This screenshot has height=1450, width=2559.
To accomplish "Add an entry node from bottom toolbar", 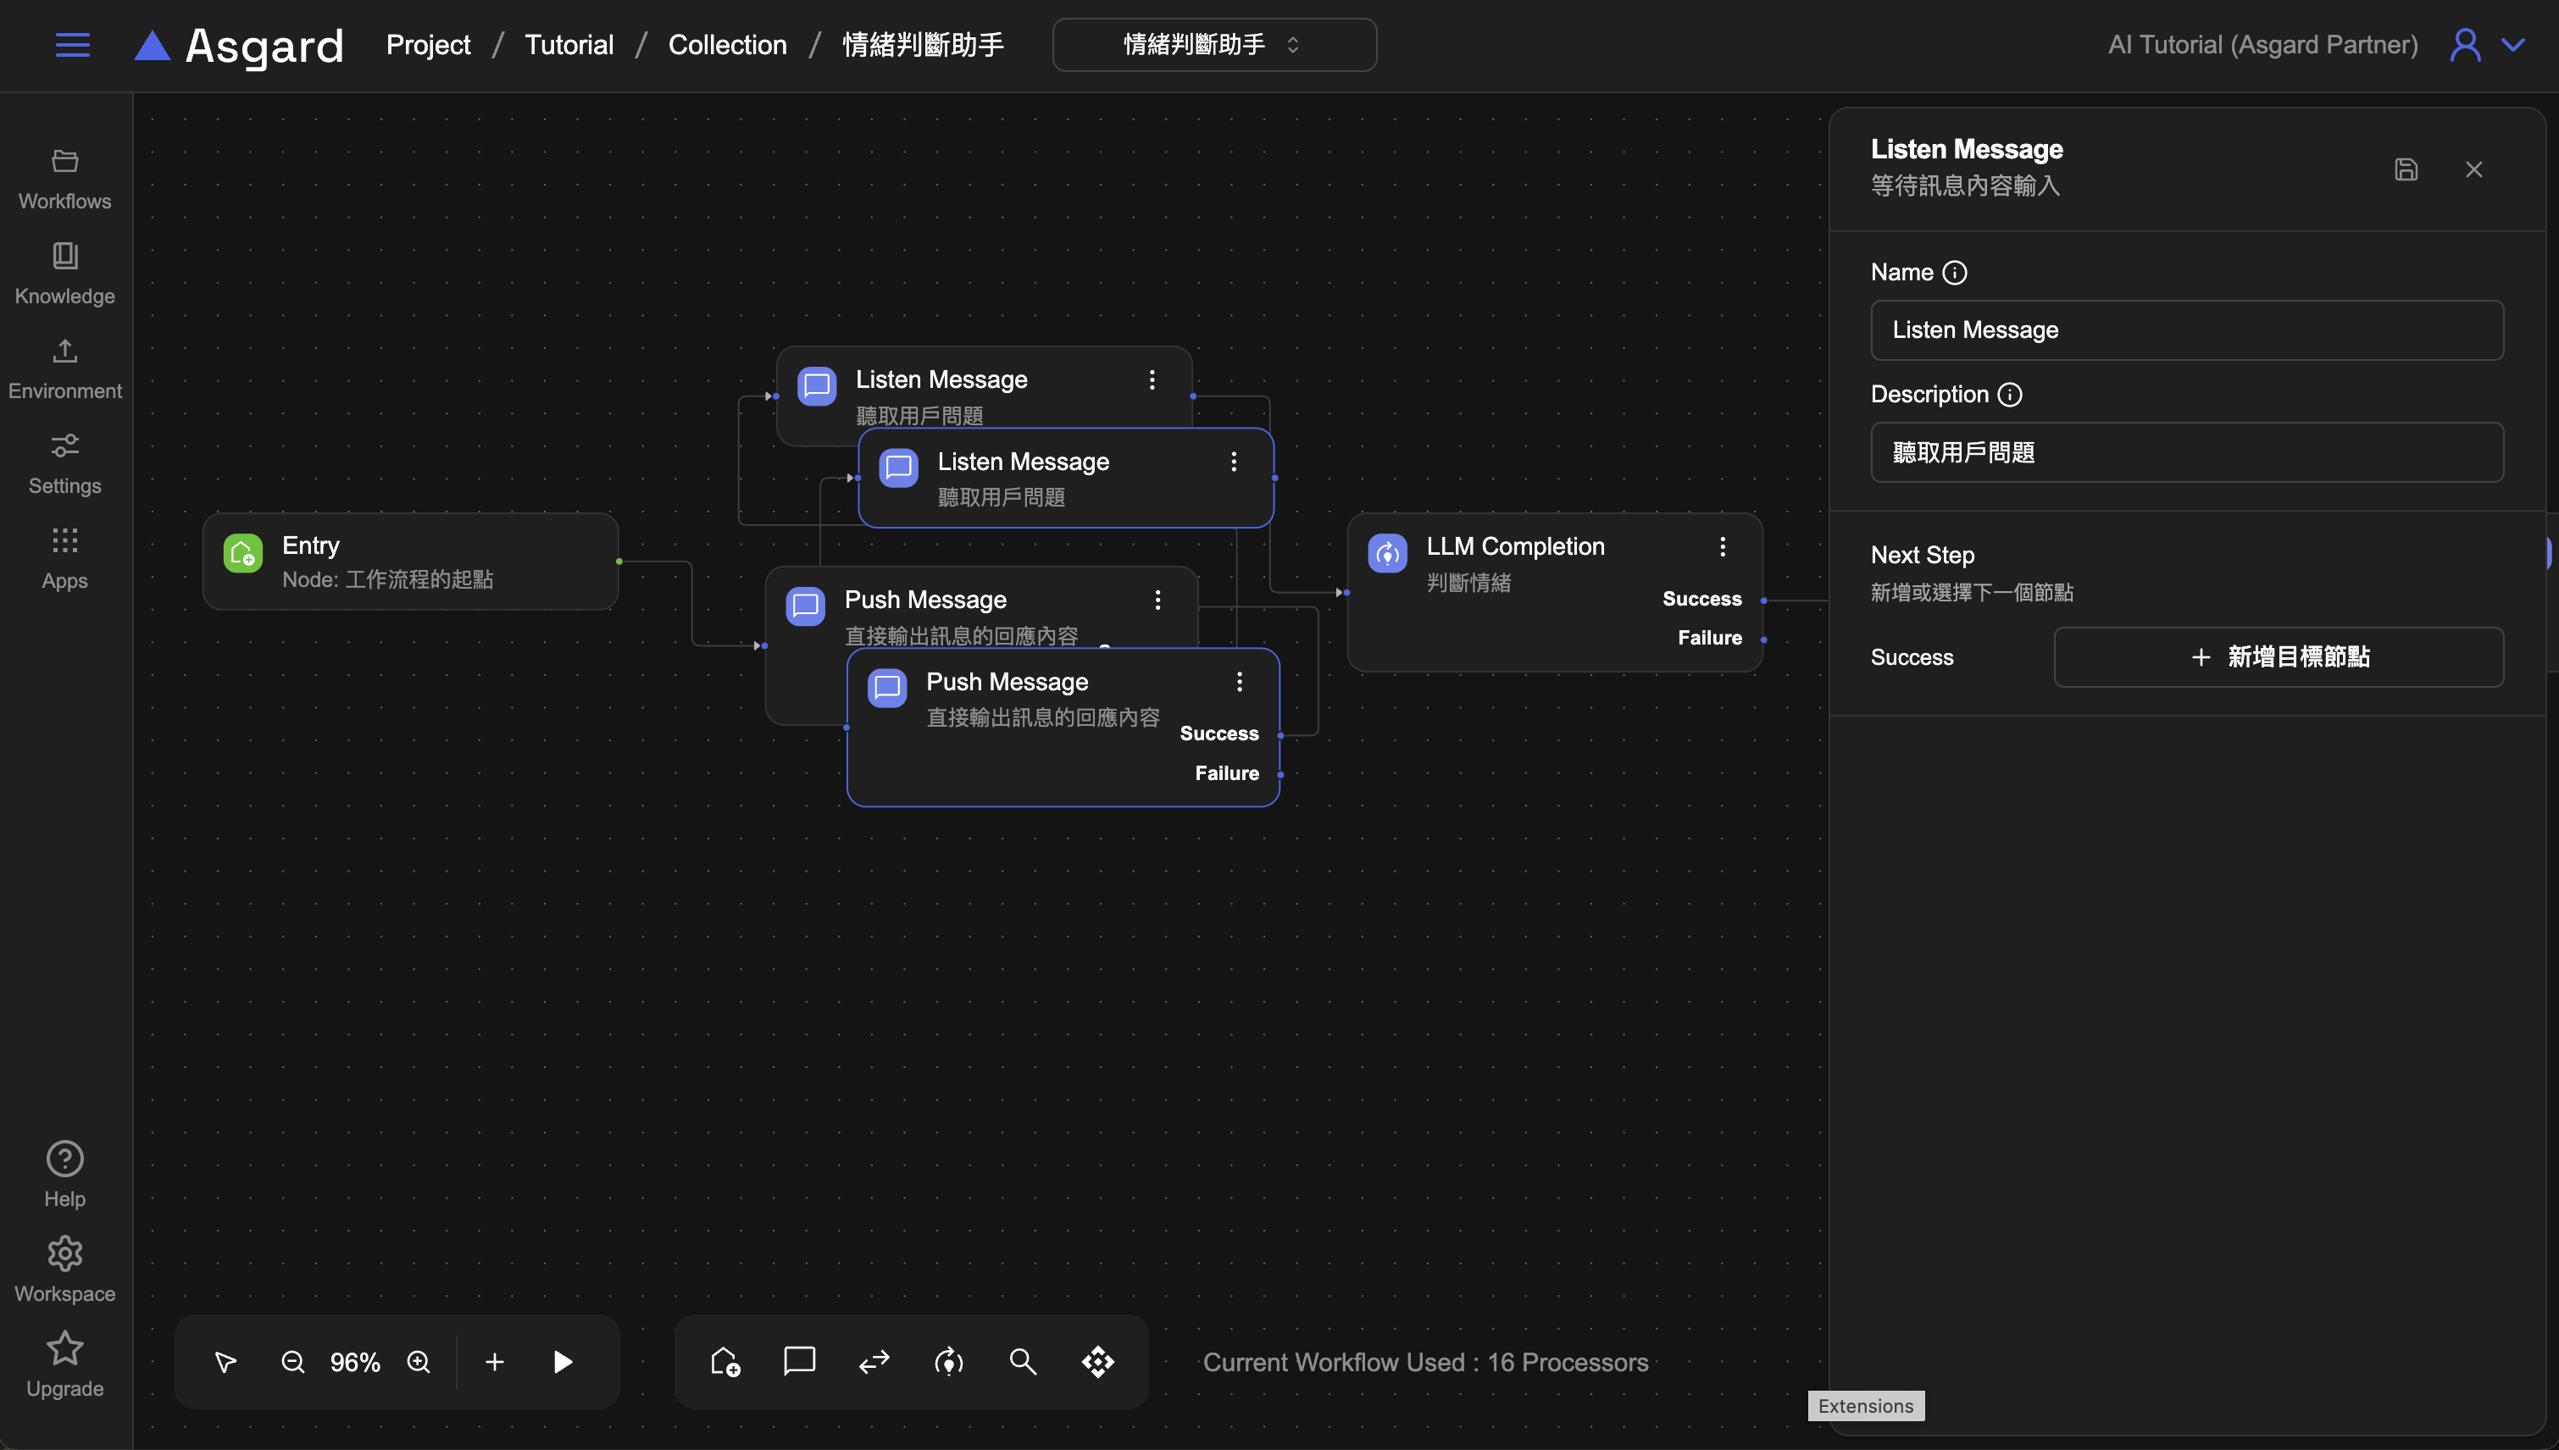I will (724, 1361).
